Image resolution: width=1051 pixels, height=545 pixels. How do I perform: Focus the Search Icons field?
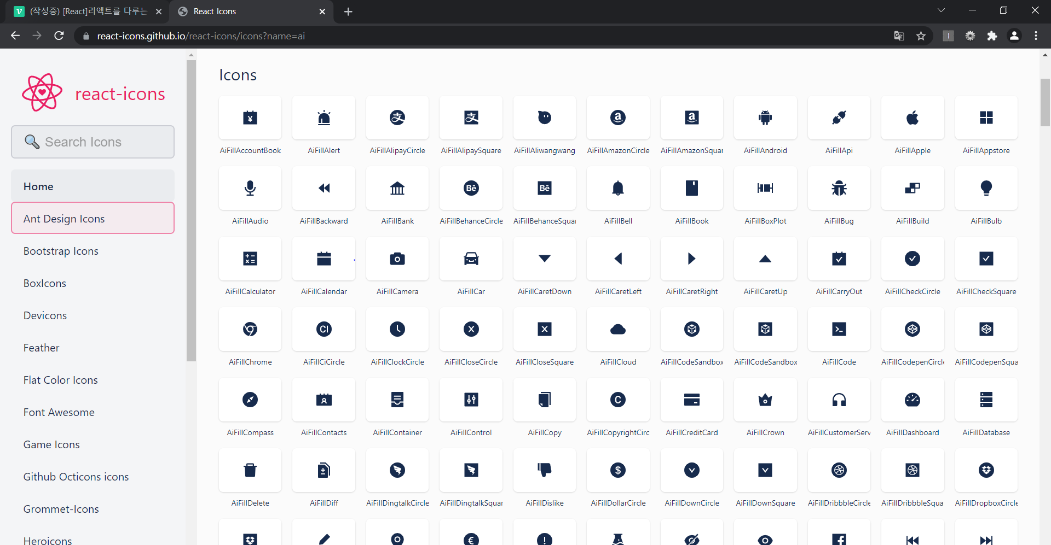93,142
